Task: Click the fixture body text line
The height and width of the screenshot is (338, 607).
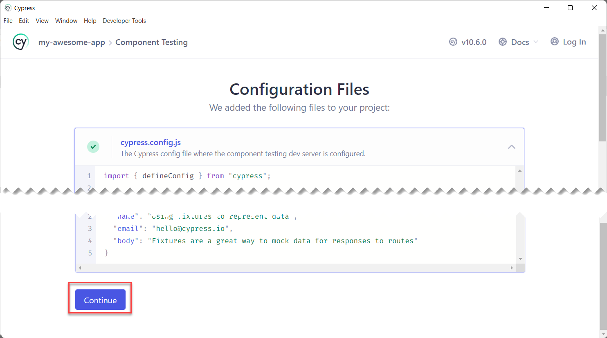Action: pos(265,241)
